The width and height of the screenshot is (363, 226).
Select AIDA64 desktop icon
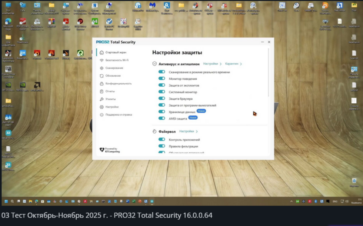click(95, 23)
